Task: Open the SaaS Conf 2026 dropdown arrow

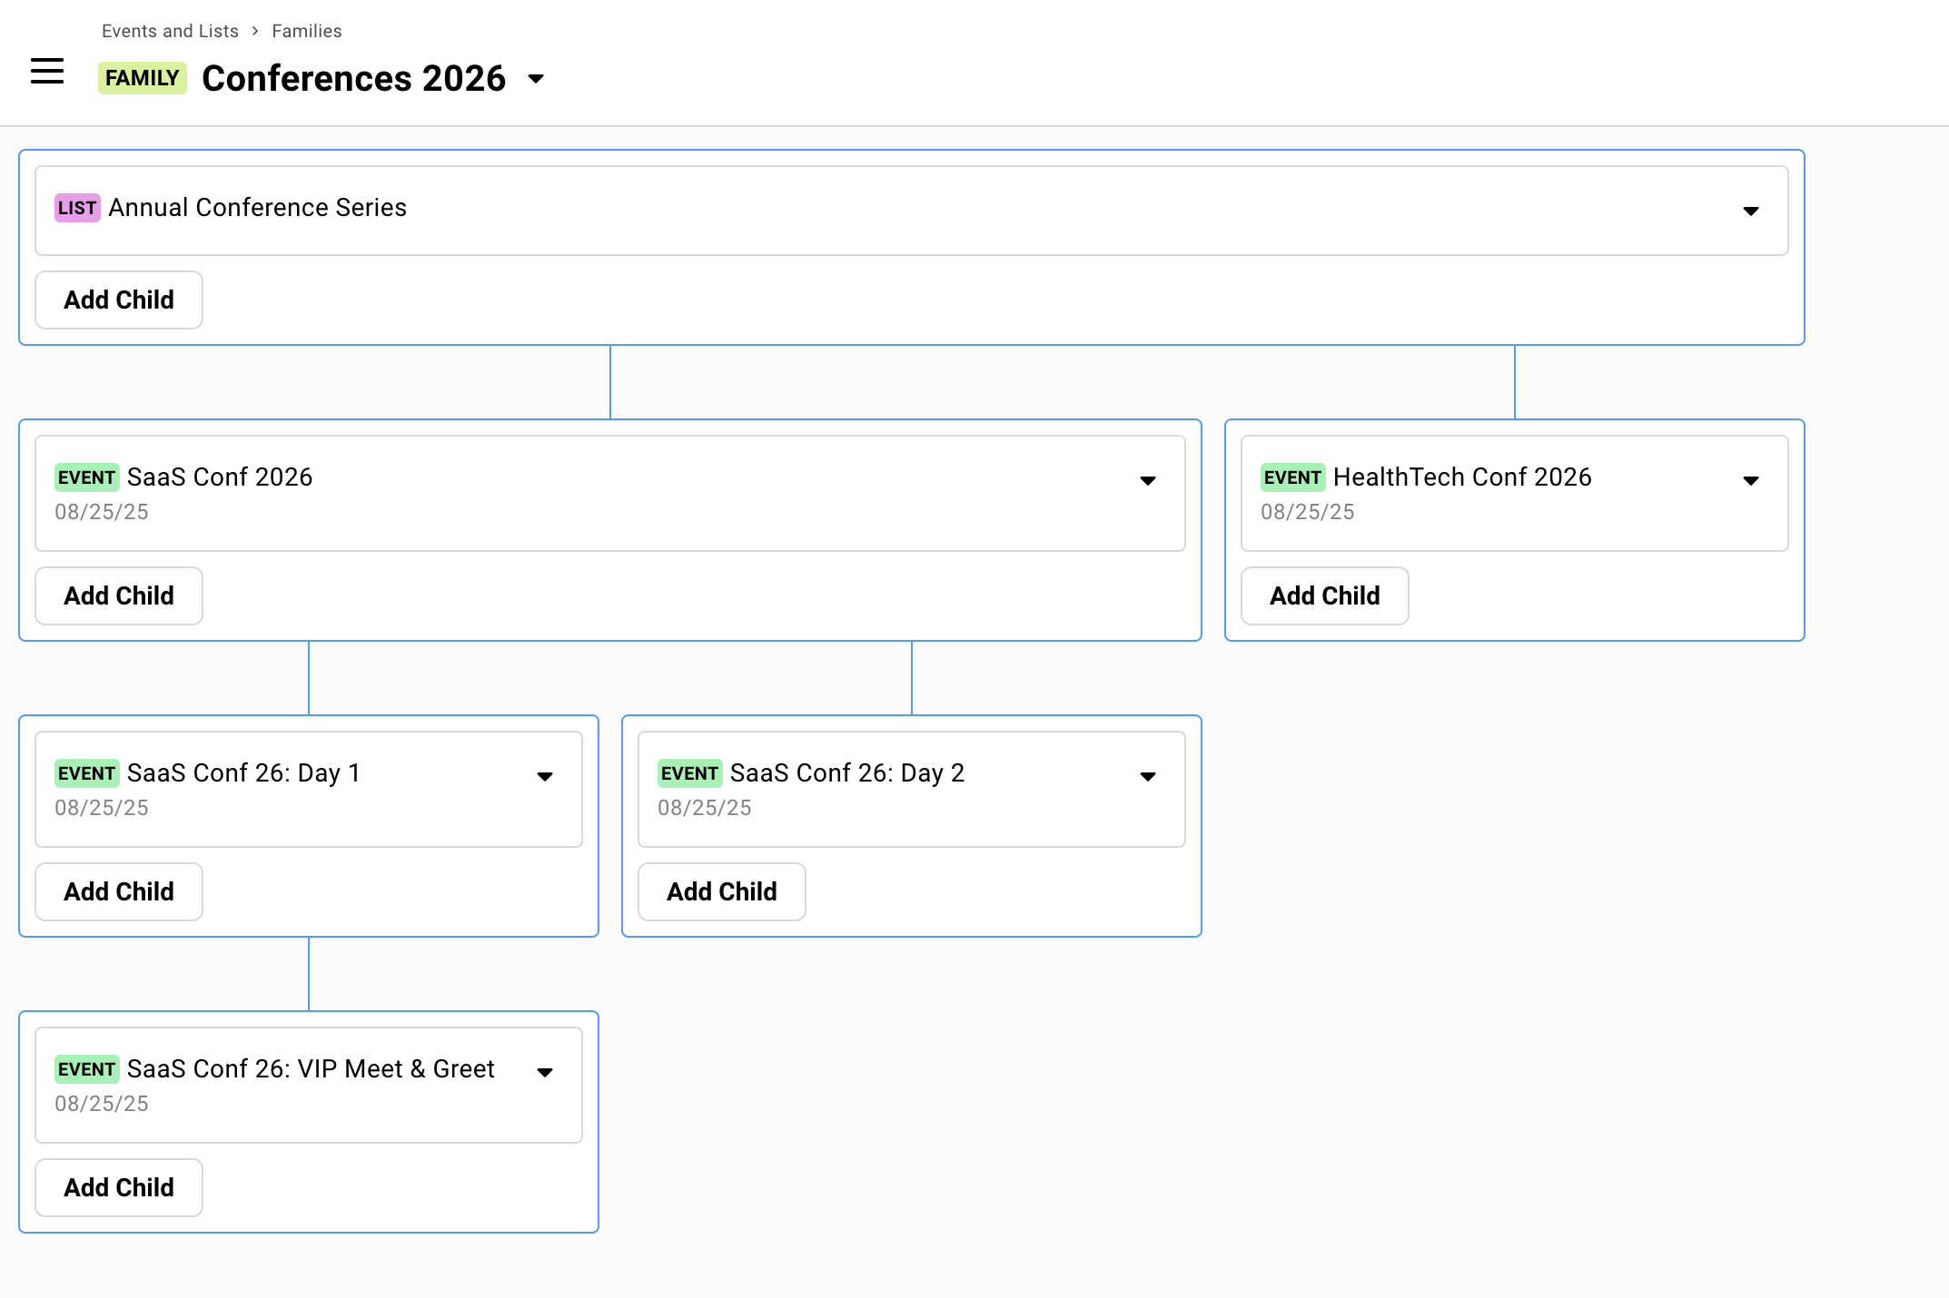Action: point(1147,480)
